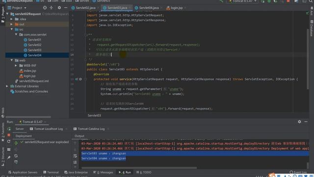Click the locate-in-project target icon

(45, 8)
